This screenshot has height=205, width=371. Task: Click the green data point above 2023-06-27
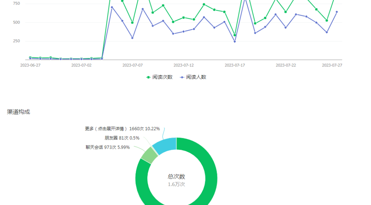click(x=30, y=57)
